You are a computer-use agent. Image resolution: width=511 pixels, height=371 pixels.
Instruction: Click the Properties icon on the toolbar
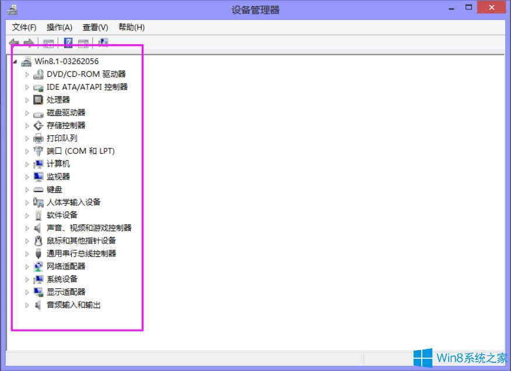pyautogui.click(x=83, y=42)
